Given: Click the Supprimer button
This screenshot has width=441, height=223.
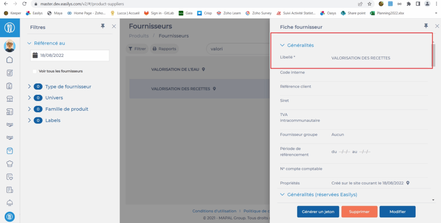Looking at the screenshot, I should (359, 212).
